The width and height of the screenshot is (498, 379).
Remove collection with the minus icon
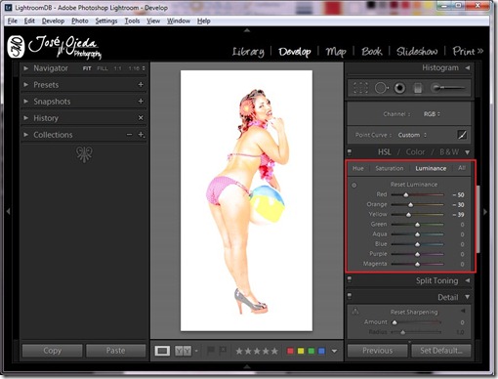130,135
